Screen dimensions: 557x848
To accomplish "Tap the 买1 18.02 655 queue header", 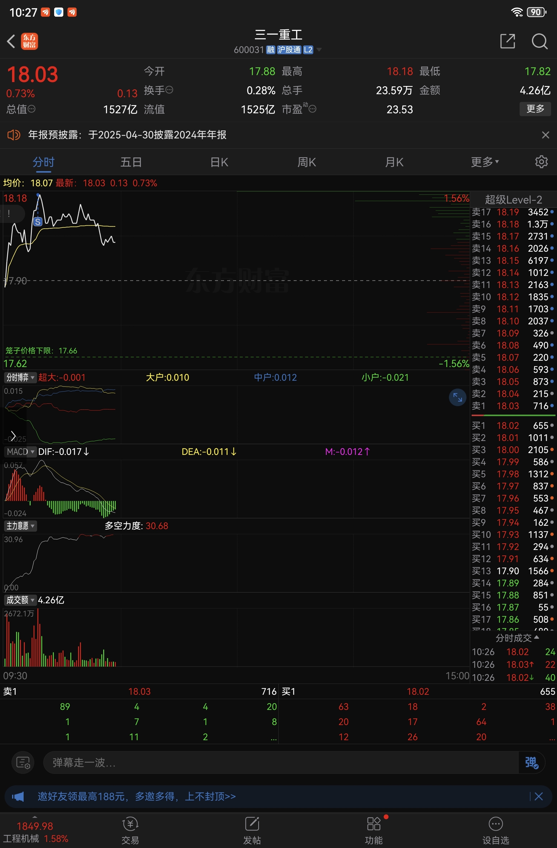I will click(418, 692).
